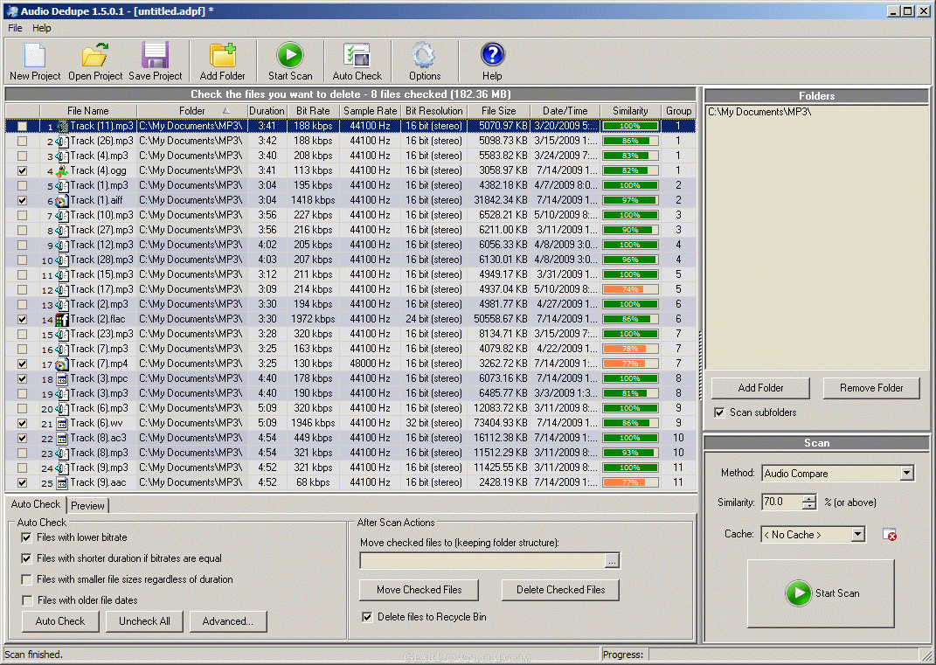Enable Files with older file dates
The height and width of the screenshot is (665, 936).
(26, 600)
